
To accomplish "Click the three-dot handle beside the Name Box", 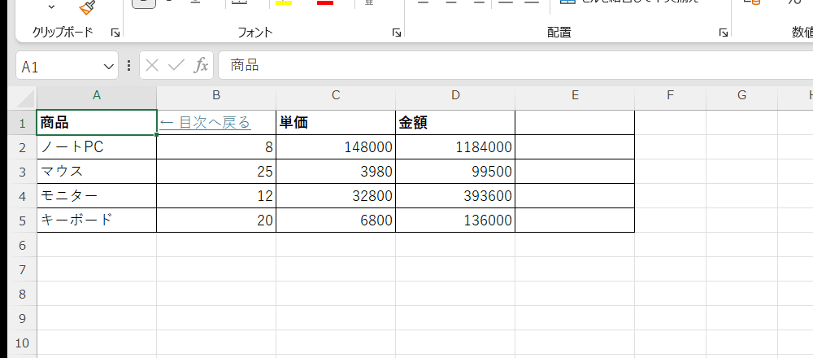I will pos(128,65).
